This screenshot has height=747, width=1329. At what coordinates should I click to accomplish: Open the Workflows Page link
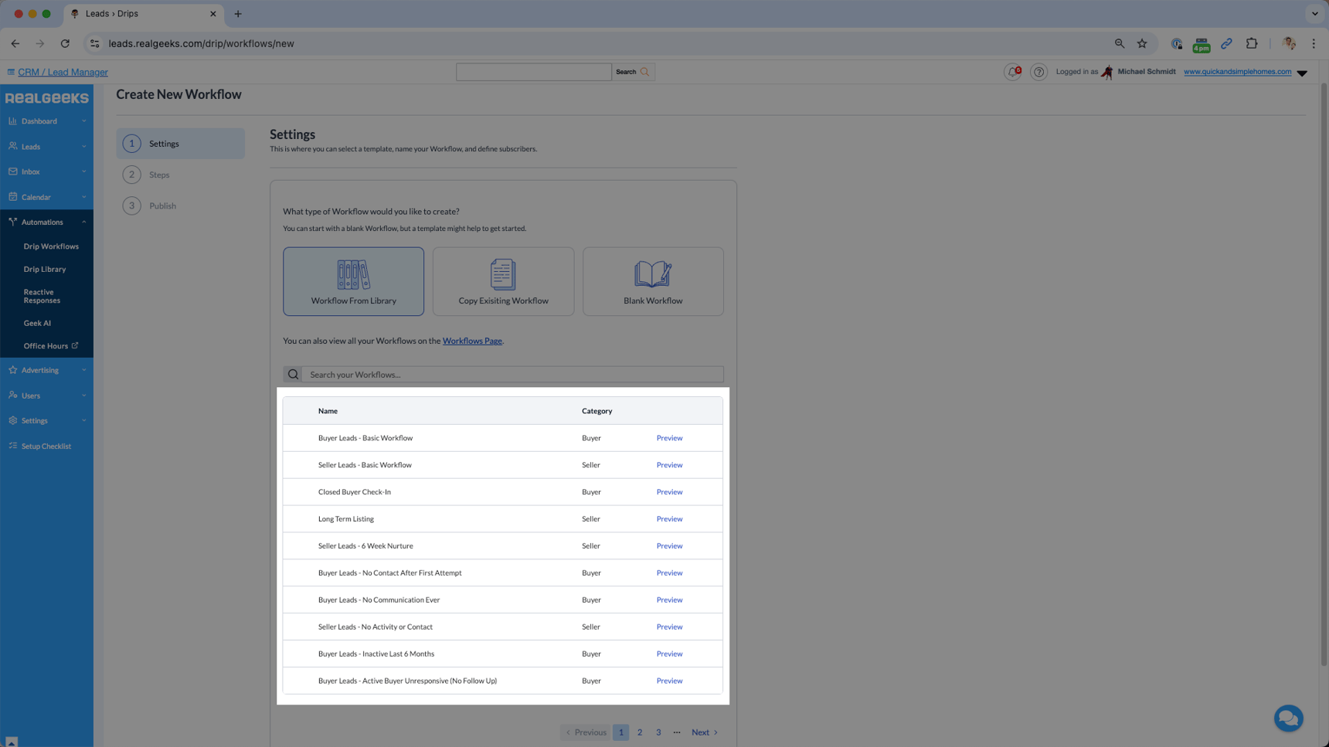pyautogui.click(x=472, y=341)
